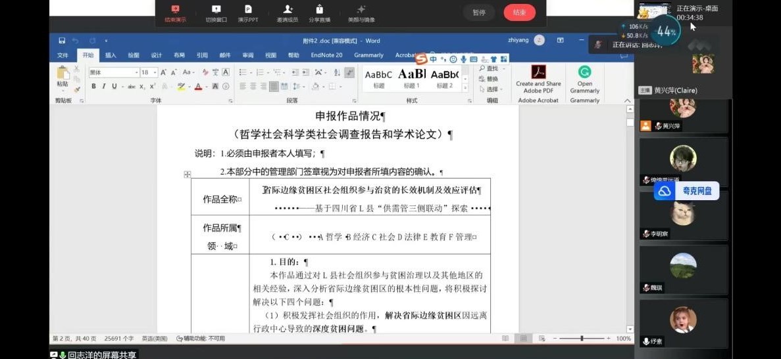
Task: Open Create and Share Adobe PDF
Action: point(538,79)
